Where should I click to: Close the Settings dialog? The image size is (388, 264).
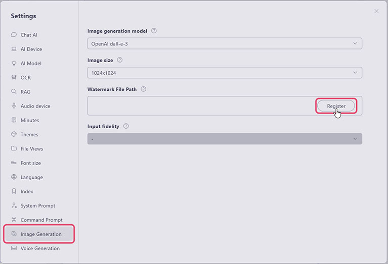click(x=376, y=11)
